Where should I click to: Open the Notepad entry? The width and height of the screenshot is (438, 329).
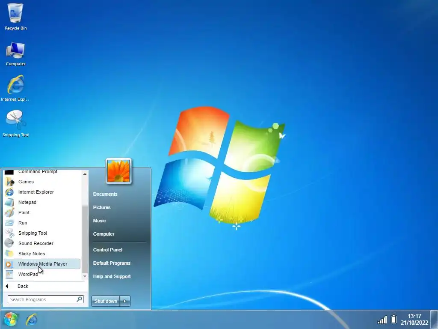pos(42,202)
